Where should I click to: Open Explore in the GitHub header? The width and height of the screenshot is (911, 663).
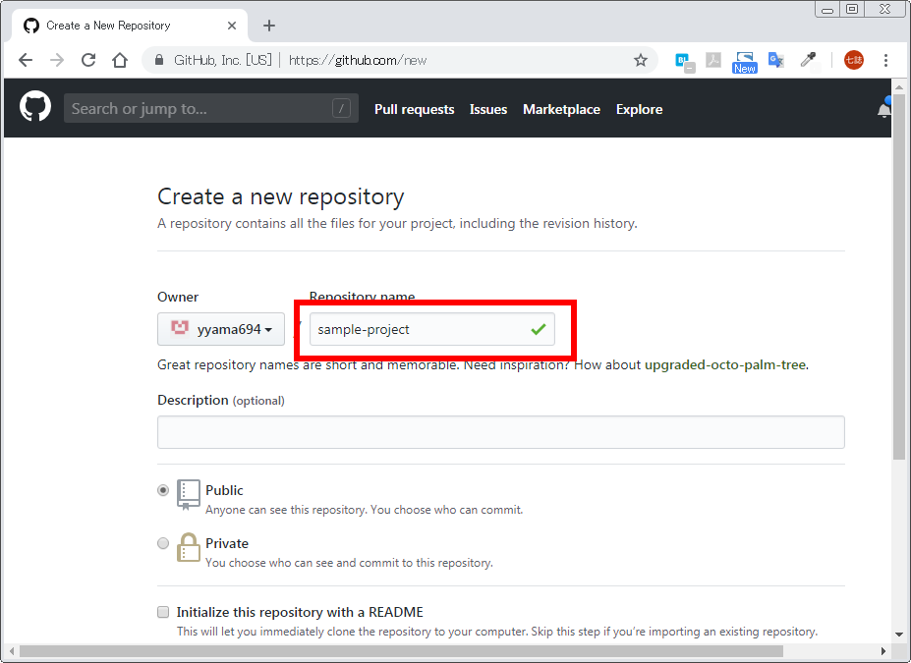coord(639,109)
